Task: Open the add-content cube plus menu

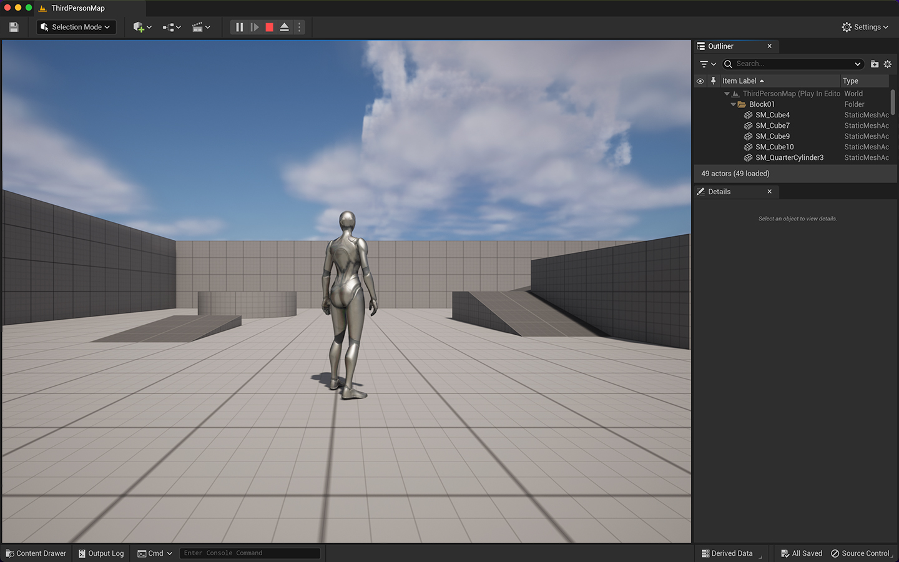Action: coord(142,27)
